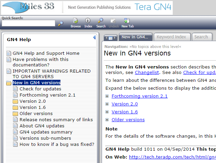Switch to the Keyword Index tab

[172, 37]
